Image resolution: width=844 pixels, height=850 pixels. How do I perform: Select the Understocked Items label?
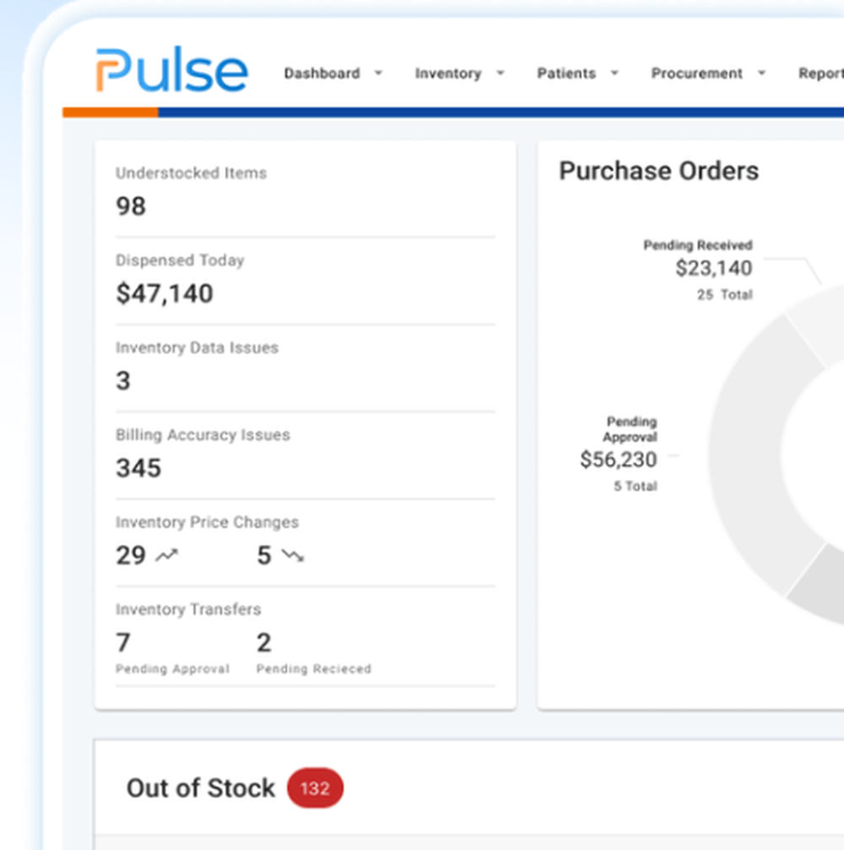pos(191,173)
